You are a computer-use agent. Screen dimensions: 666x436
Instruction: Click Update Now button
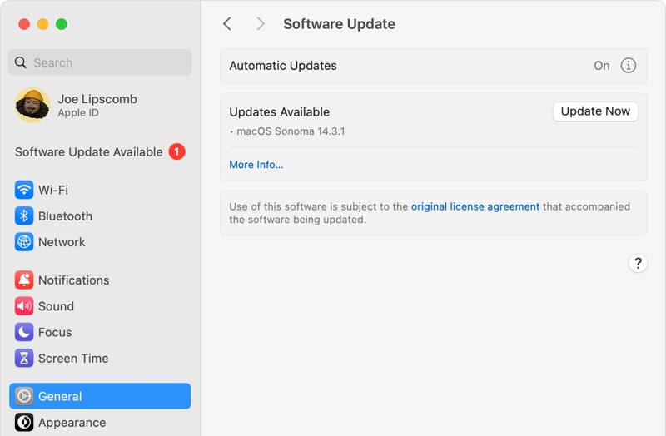pyautogui.click(x=595, y=111)
